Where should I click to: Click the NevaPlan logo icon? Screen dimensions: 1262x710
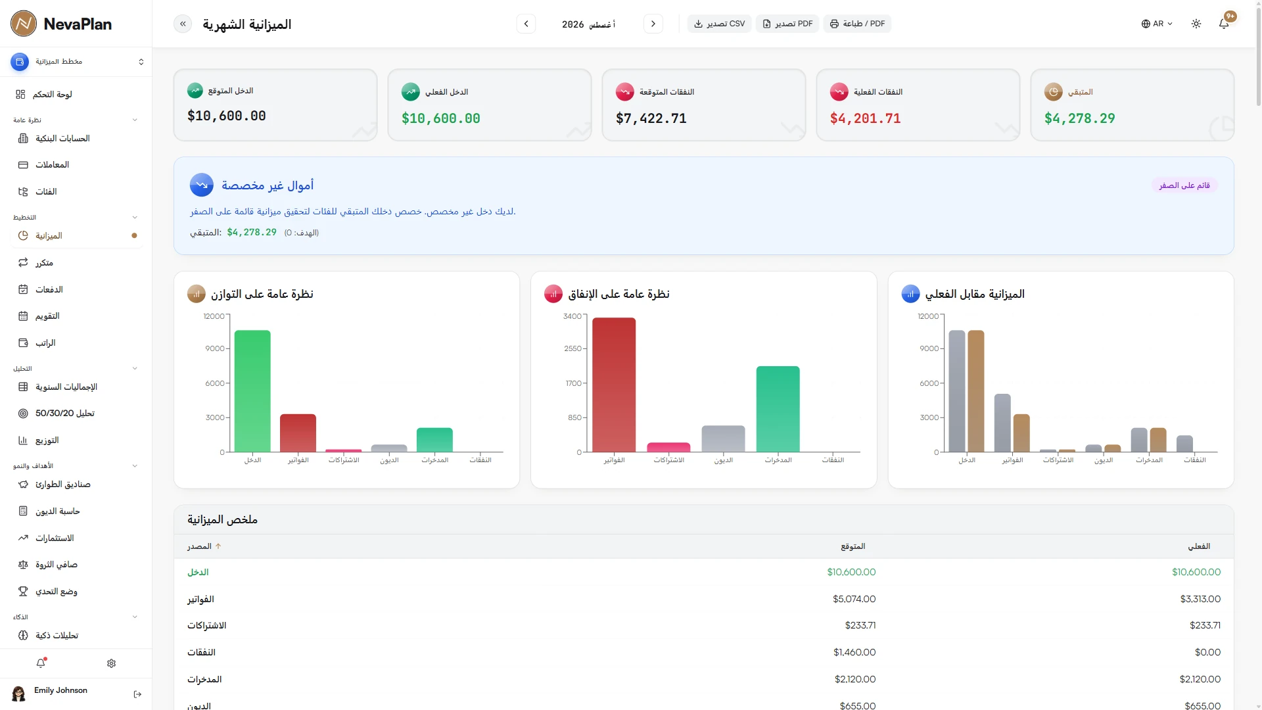[24, 24]
